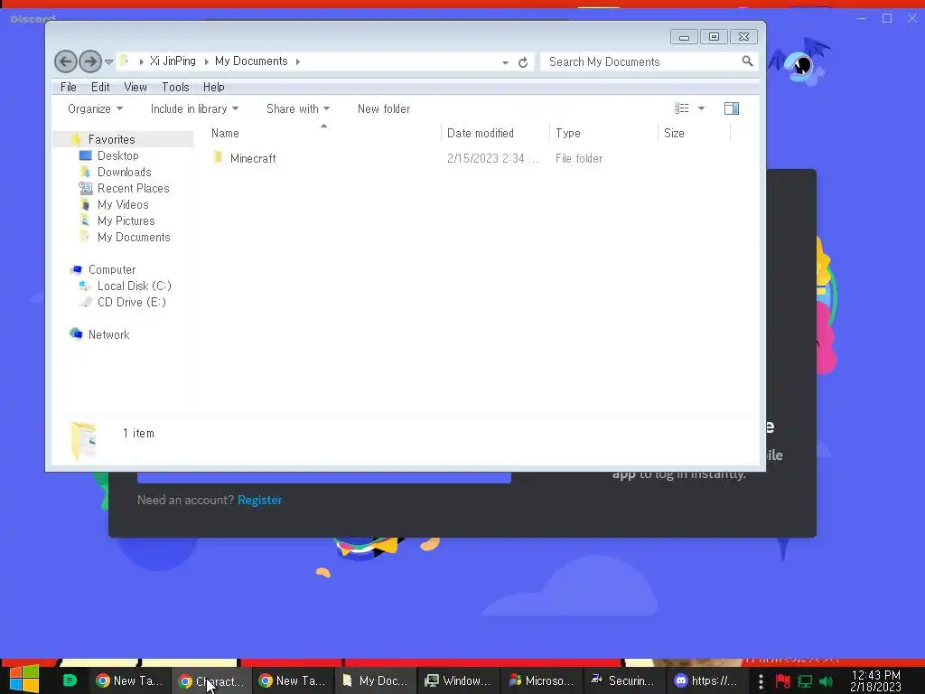Open Local Disk (C:)
The image size is (925, 694).
point(134,286)
